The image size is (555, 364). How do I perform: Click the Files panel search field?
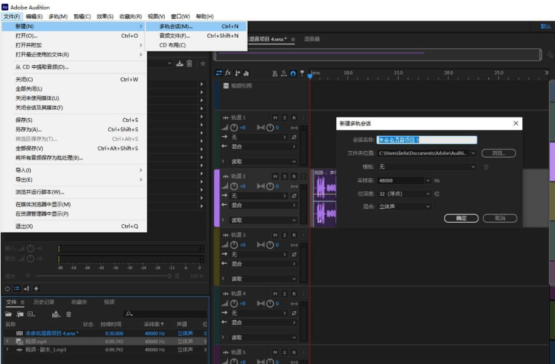pos(165,314)
